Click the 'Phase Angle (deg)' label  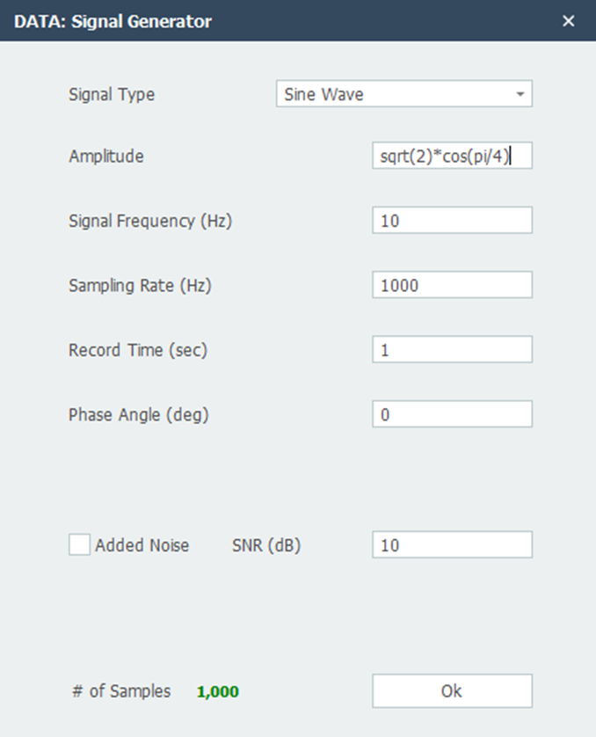coord(139,413)
